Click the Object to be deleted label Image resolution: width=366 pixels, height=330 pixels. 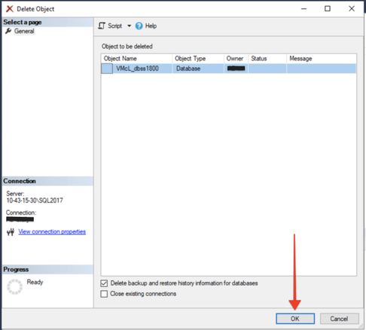pos(127,47)
